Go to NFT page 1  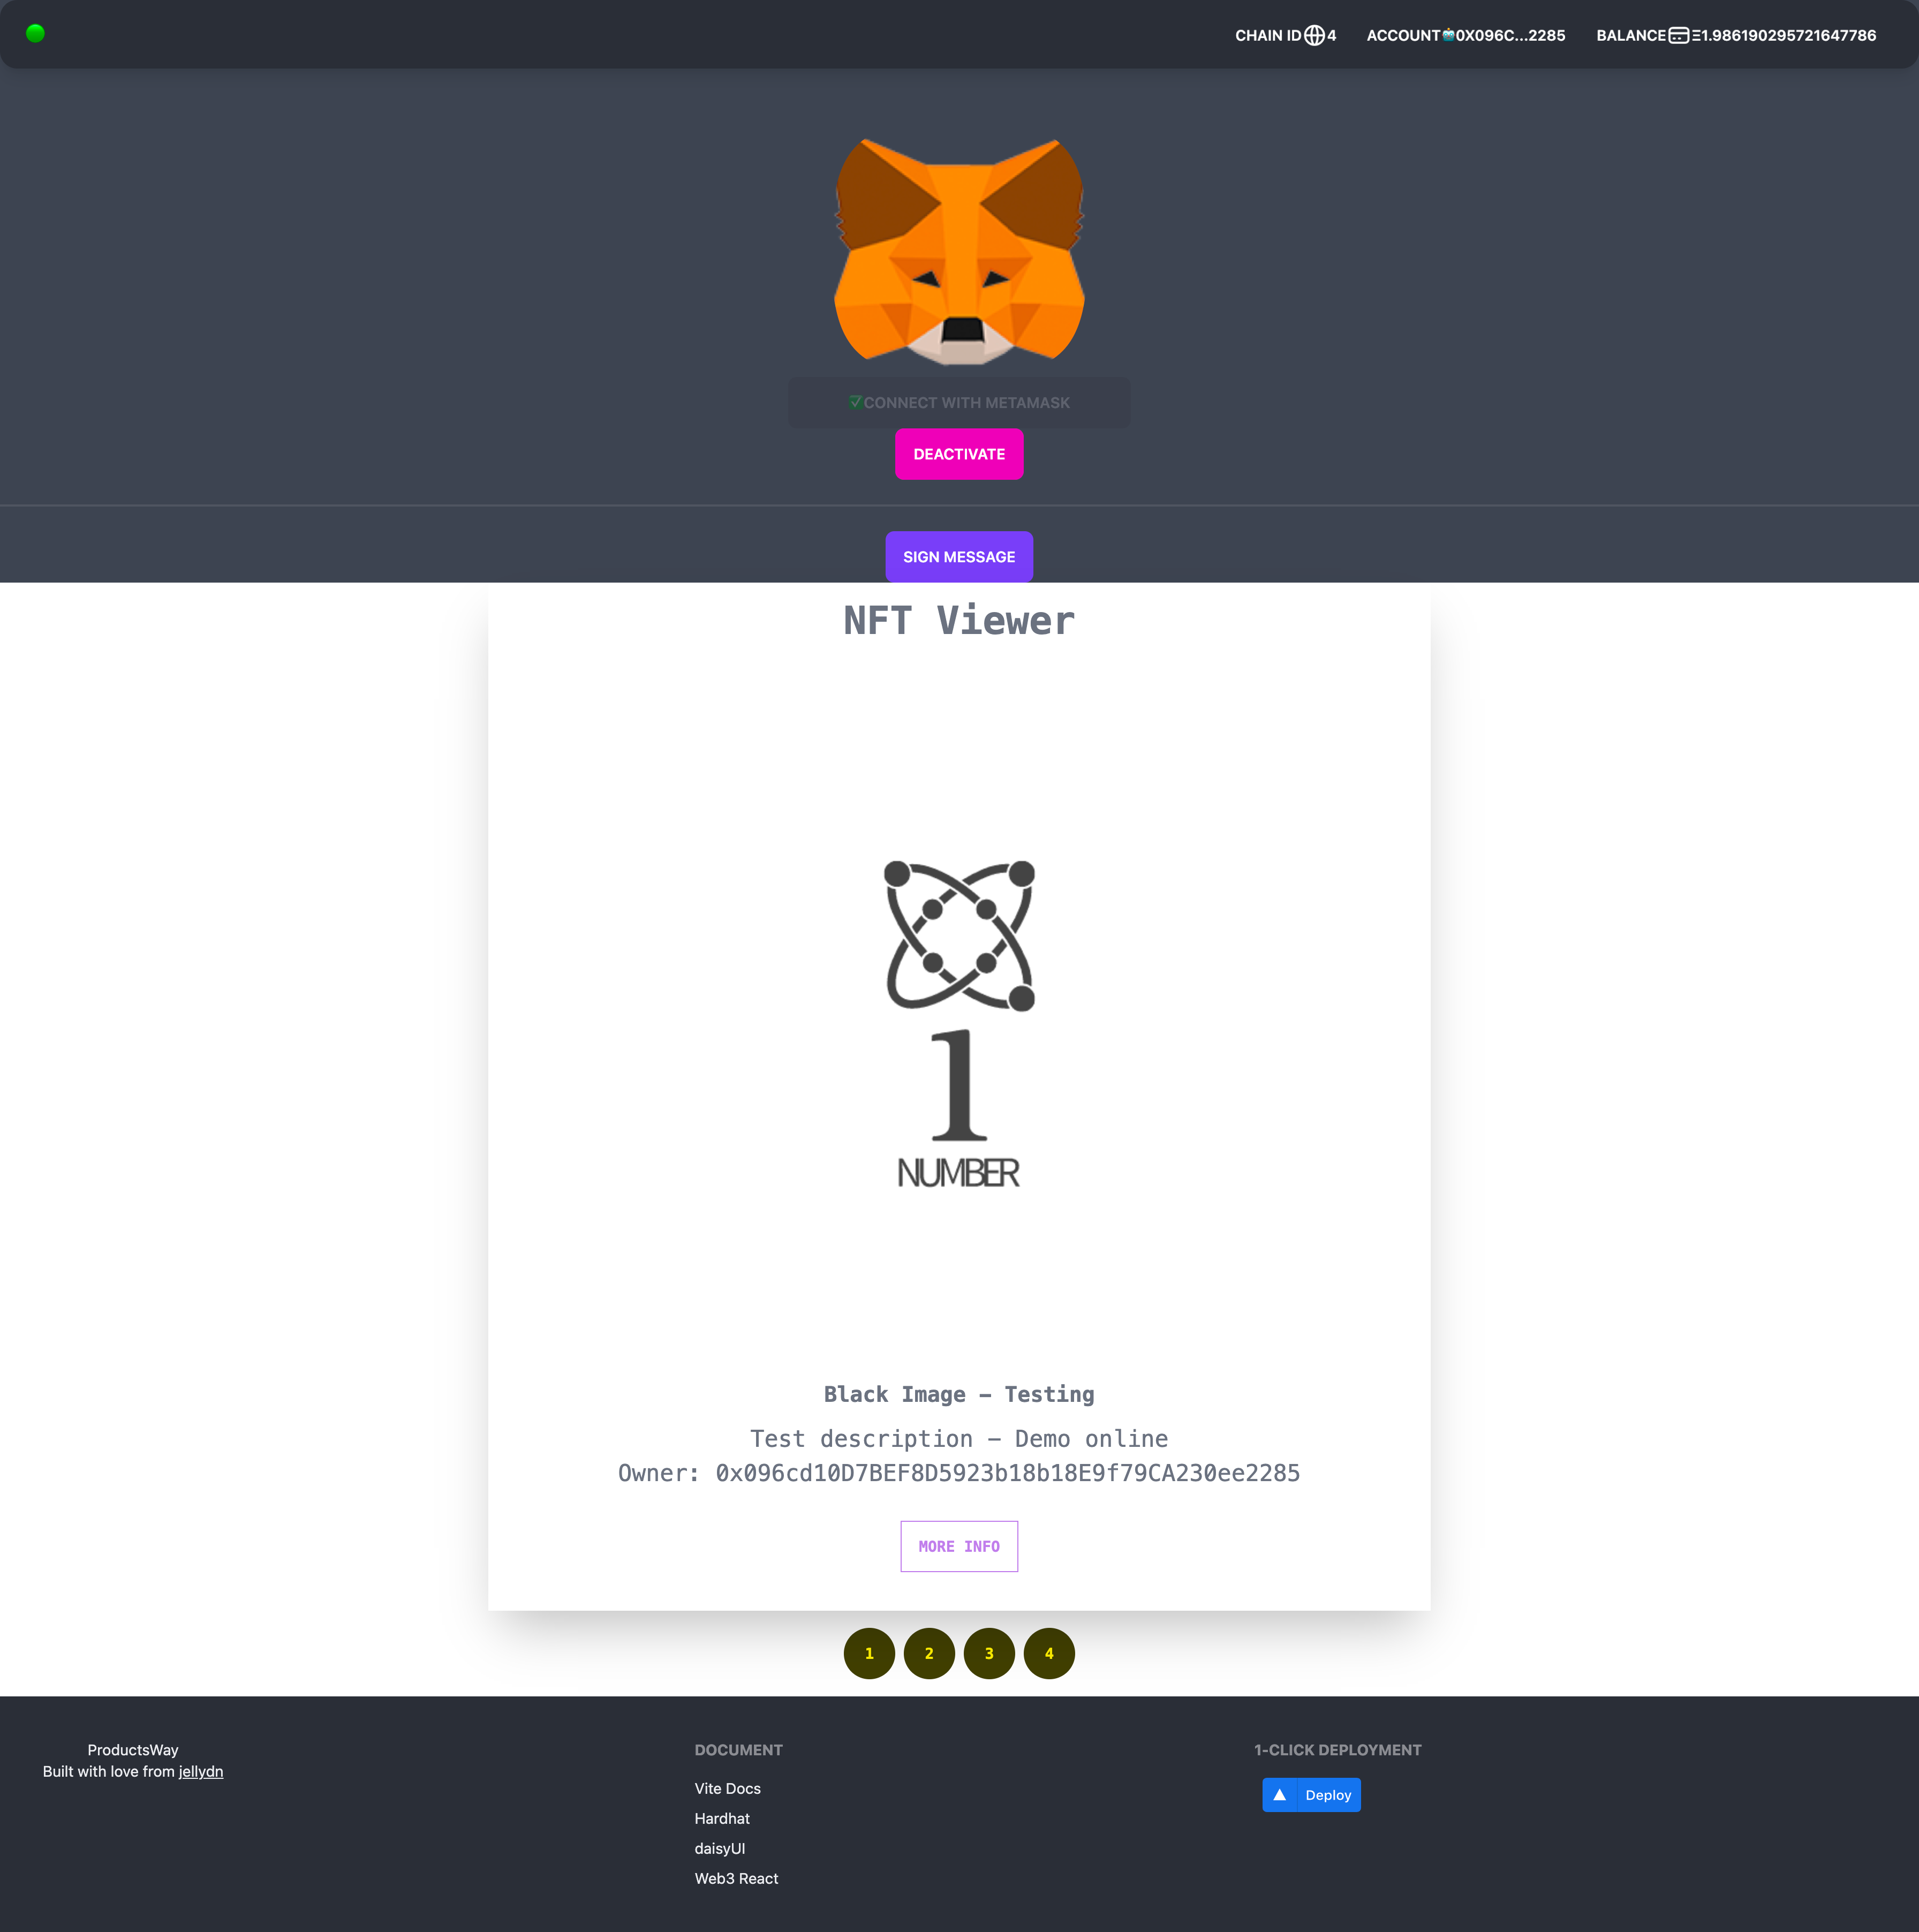point(869,1653)
